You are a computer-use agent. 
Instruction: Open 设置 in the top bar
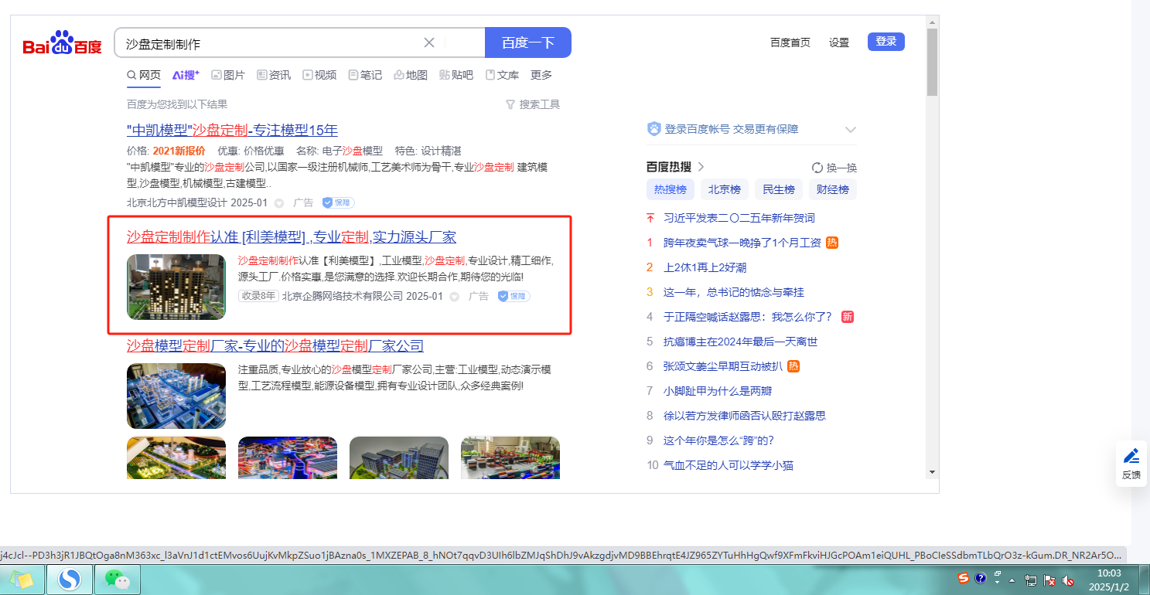tap(839, 42)
